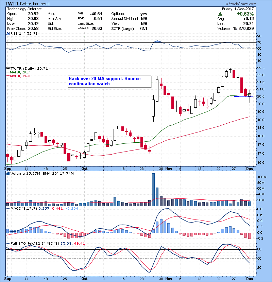Click the RSI indicator icon beside RSI(14)
Image resolution: width=272 pixels, height=282 pixels.
[x=8, y=33]
